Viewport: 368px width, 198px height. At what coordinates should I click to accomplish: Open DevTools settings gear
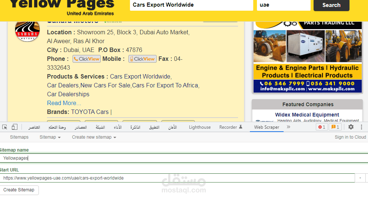(351, 127)
